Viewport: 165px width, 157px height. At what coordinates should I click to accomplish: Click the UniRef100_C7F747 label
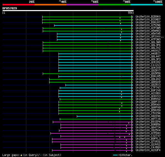[148, 88]
